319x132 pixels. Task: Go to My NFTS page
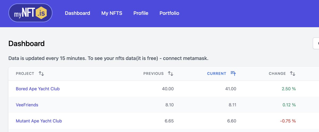coord(112,13)
